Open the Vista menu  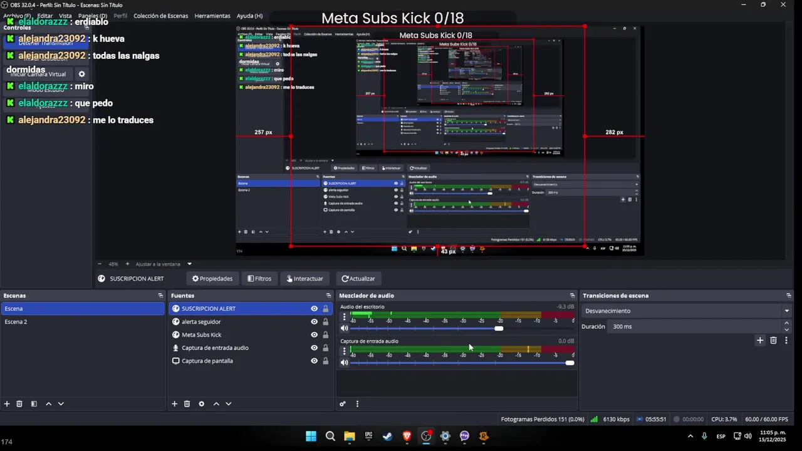pos(65,16)
